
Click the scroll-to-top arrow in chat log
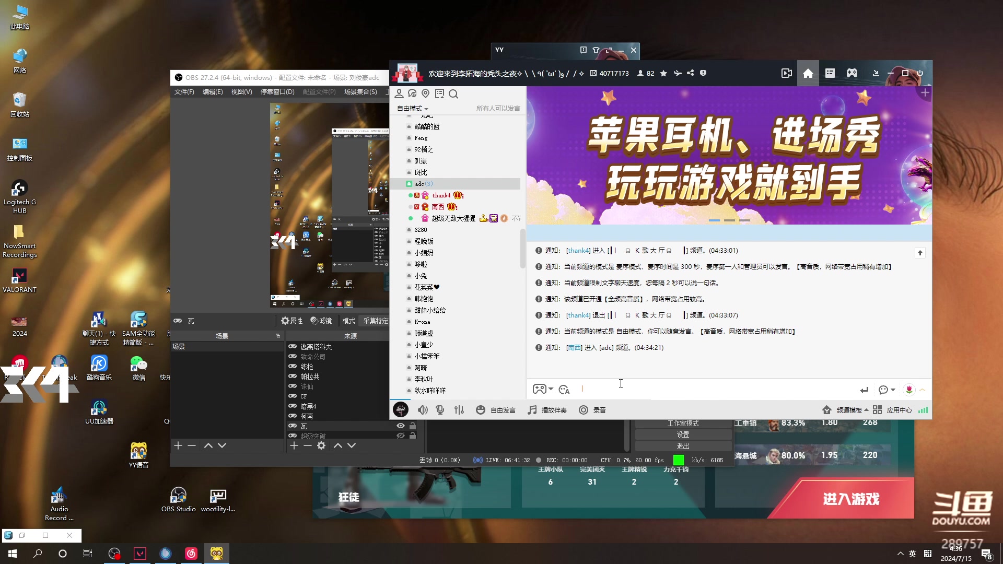click(920, 253)
